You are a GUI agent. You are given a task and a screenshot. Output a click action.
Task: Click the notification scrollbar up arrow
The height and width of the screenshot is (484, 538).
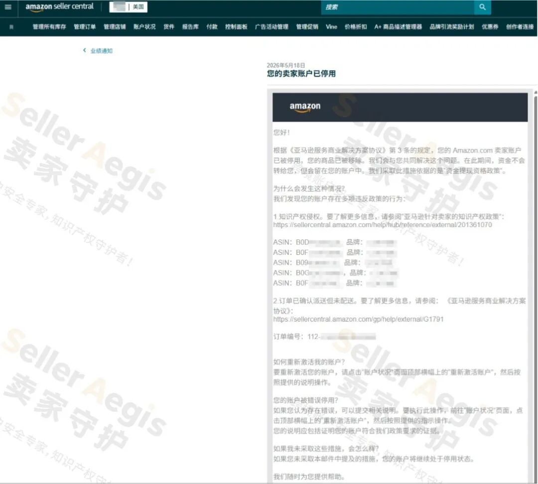tap(536, 93)
